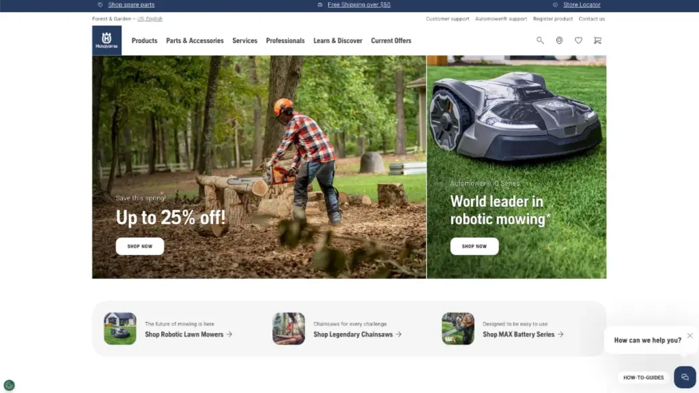The image size is (699, 393).
Task: Open the chat bubble icon
Action: (685, 377)
